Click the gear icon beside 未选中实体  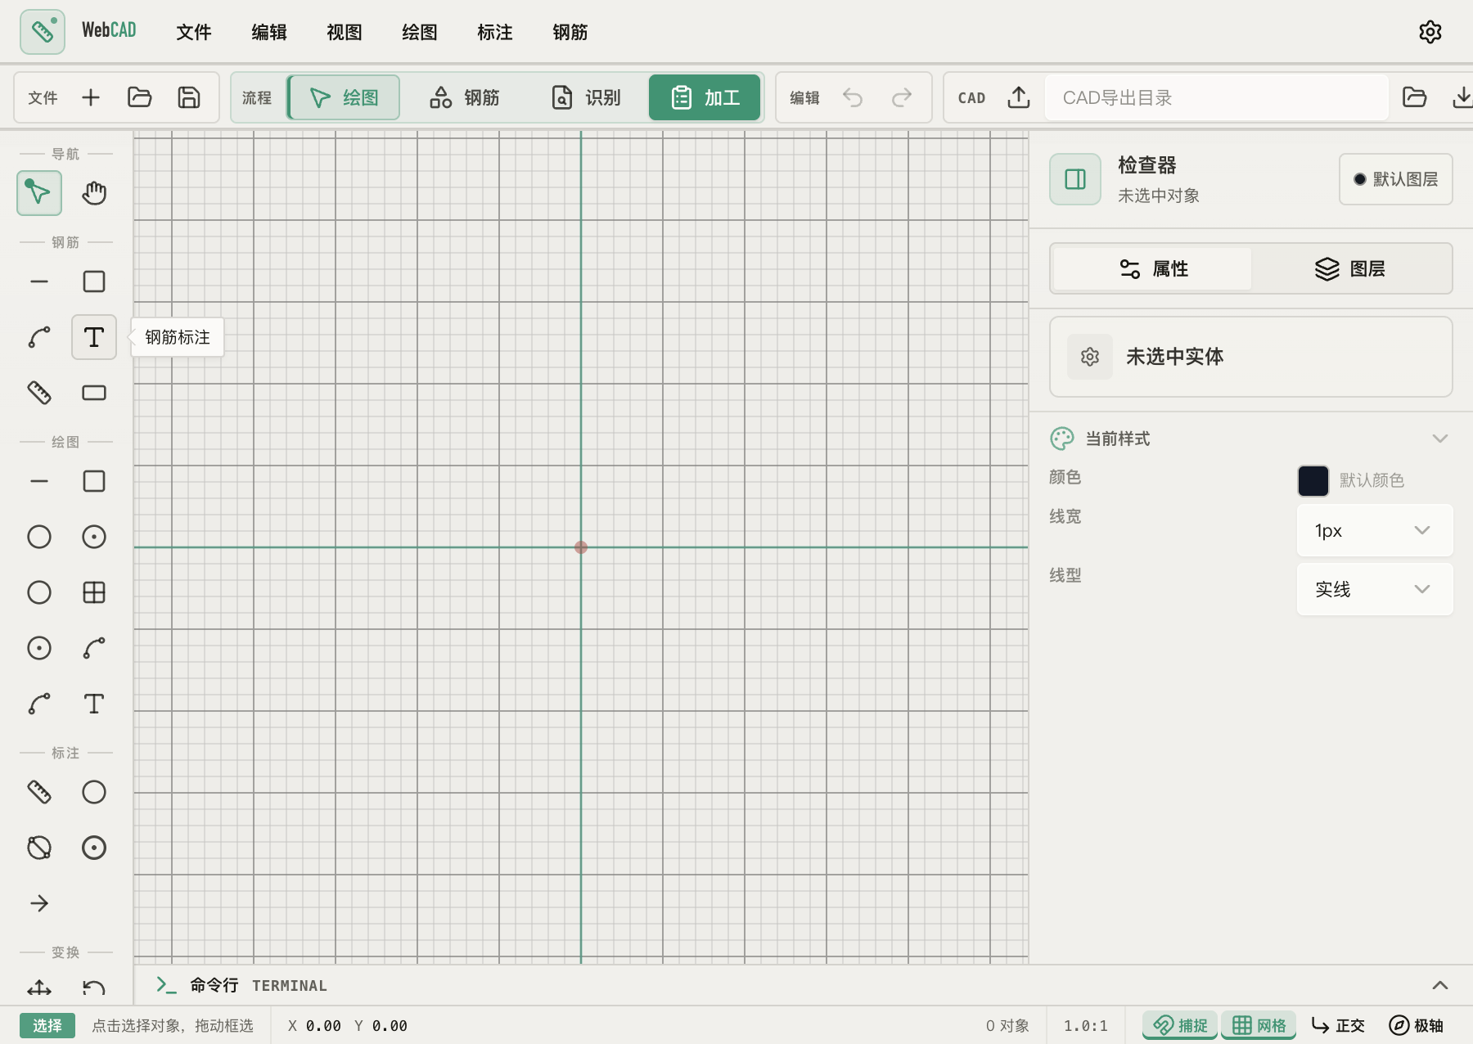point(1089,357)
